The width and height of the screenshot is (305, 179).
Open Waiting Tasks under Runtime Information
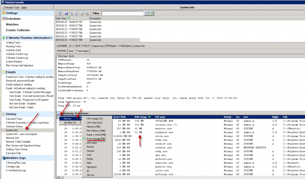point(13,42)
